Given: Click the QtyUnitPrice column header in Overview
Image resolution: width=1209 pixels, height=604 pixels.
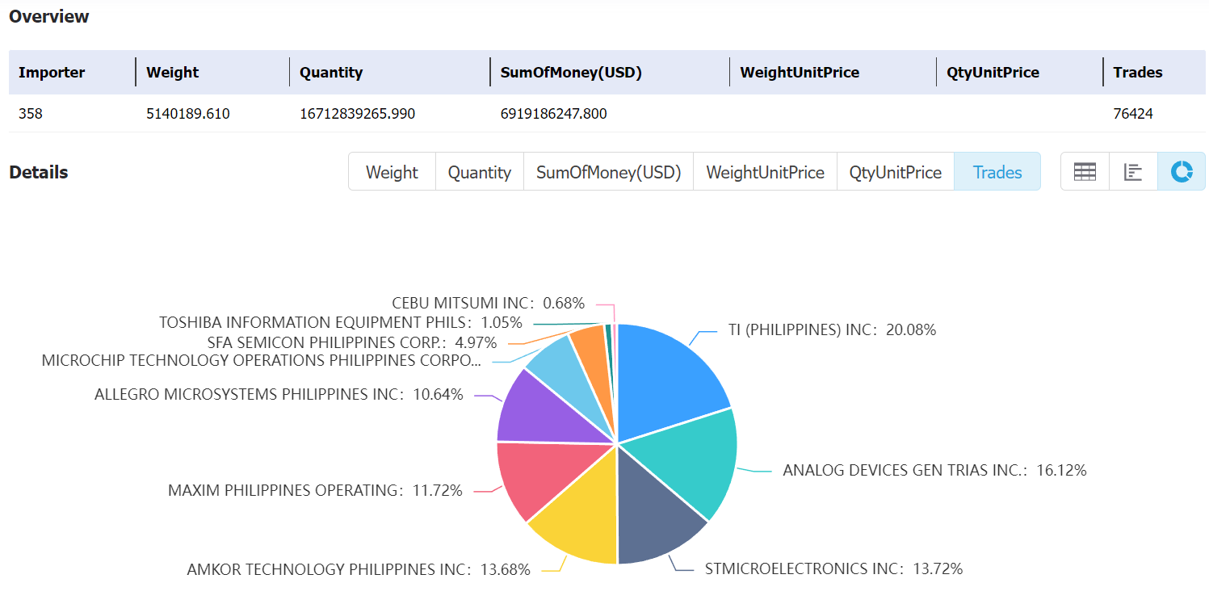Looking at the screenshot, I should pyautogui.click(x=993, y=72).
